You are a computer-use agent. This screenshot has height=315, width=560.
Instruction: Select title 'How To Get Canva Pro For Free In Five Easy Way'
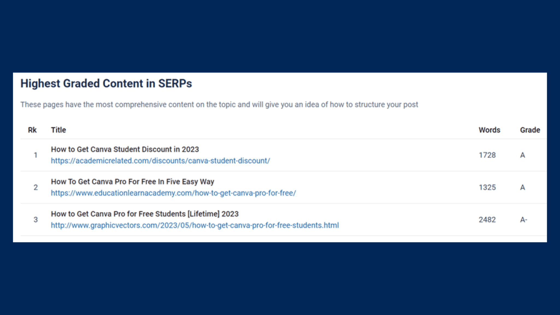pyautogui.click(x=133, y=182)
